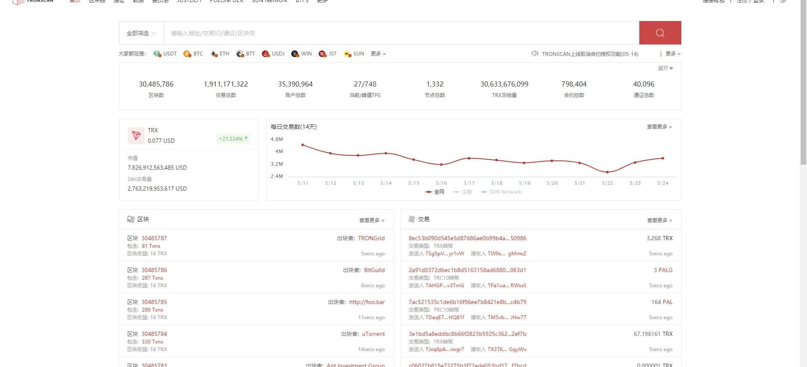Screen dimensions: 807x367
Task: Click the announcement speaker icon
Action: coord(535,53)
